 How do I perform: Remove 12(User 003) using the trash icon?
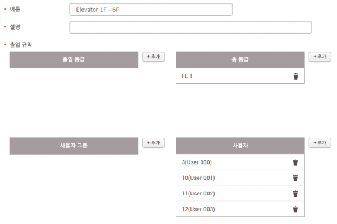[295, 209]
